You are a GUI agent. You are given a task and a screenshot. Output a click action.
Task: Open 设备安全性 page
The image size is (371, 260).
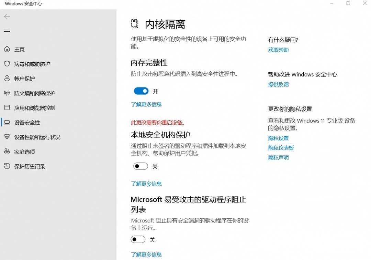point(27,123)
